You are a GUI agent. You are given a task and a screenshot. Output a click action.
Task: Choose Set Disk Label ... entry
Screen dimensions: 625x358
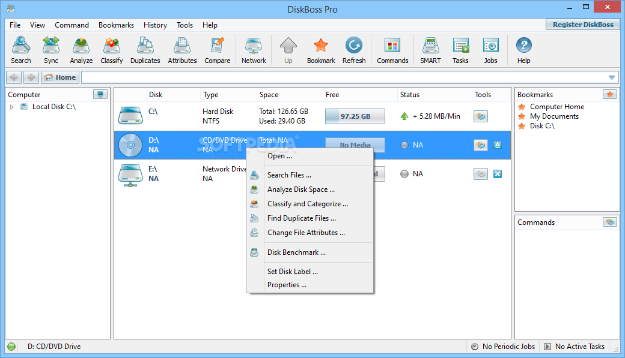click(309, 271)
